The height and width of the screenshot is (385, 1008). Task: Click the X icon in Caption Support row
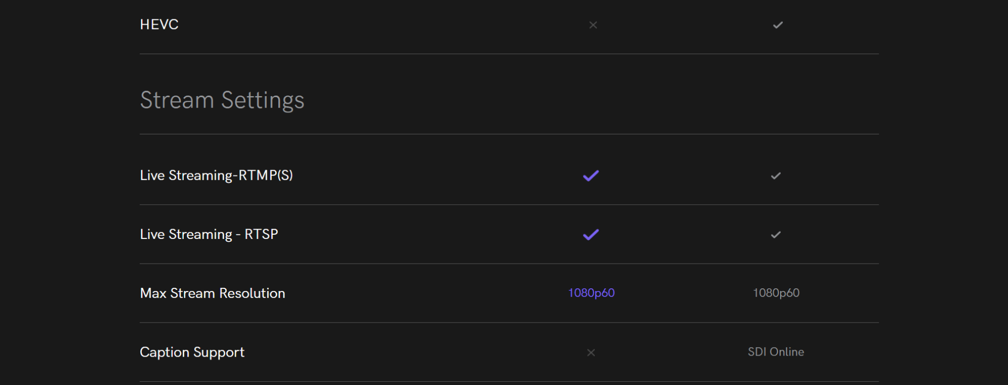591,352
